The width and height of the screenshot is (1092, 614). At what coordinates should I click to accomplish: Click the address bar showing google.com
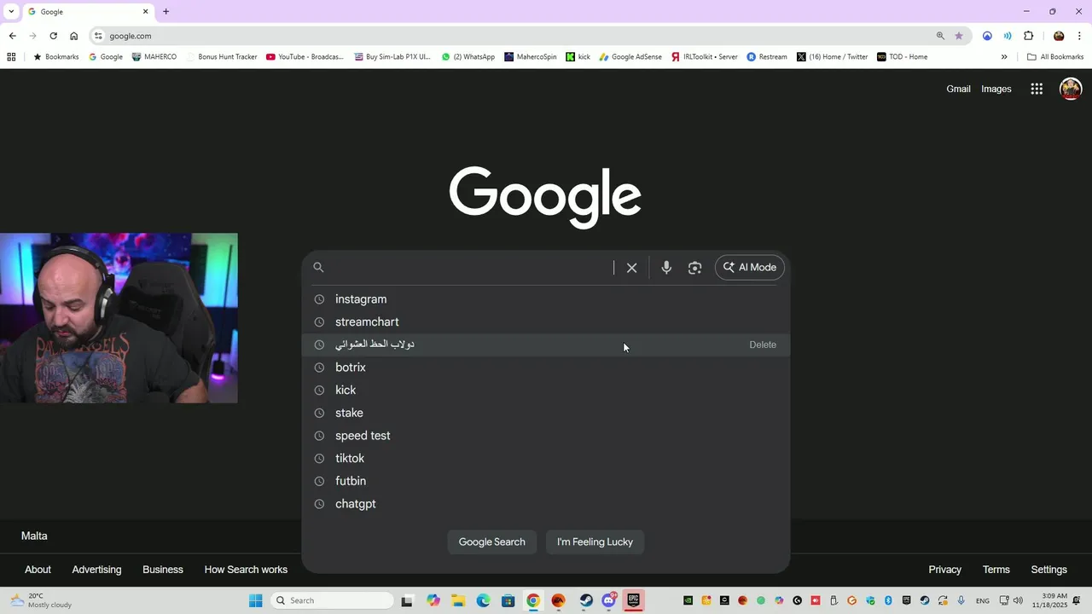pos(512,36)
